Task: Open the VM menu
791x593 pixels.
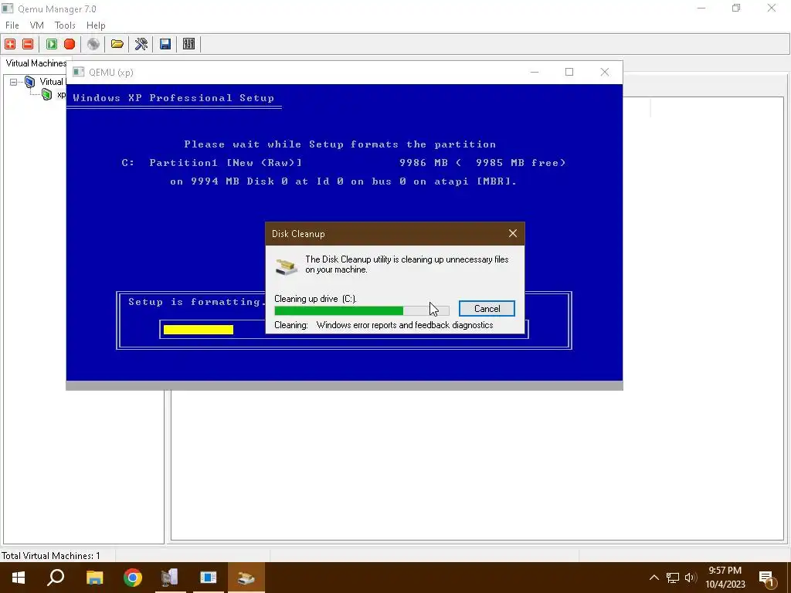Action: 37,25
